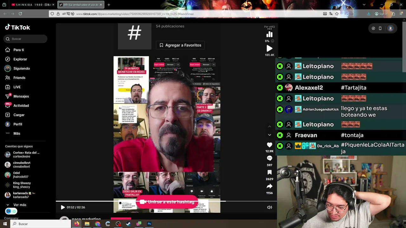
Task: Open the Más menu in the sidebar
Action: [13, 133]
